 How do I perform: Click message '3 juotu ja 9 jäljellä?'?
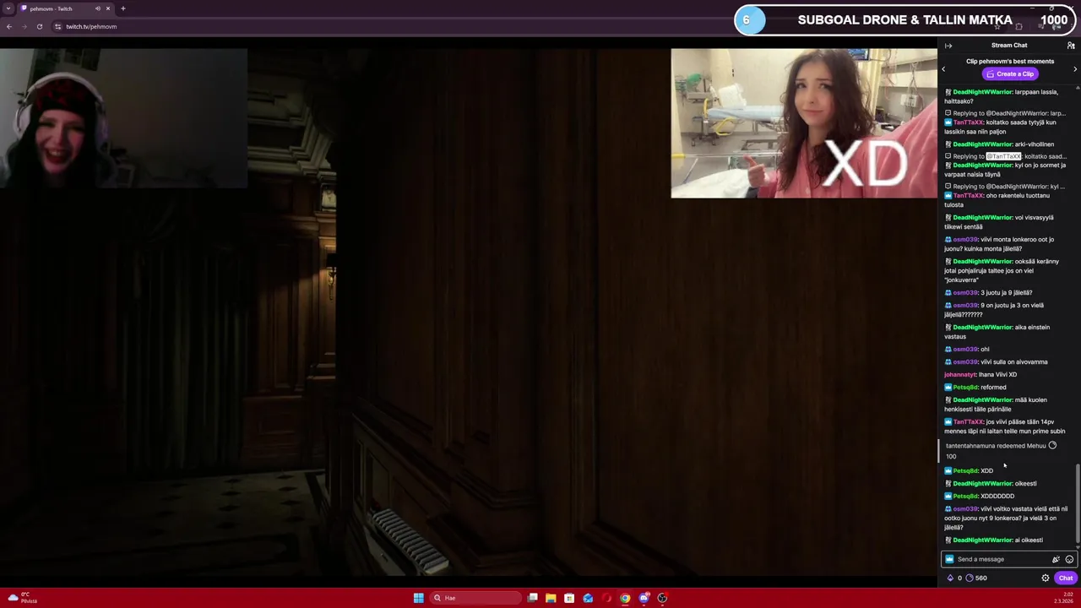1007,293
